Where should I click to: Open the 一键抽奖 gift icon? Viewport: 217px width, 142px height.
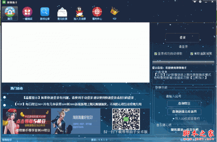tap(27, 14)
